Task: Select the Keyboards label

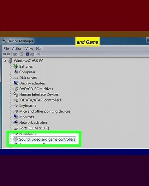Action: coord(28,106)
